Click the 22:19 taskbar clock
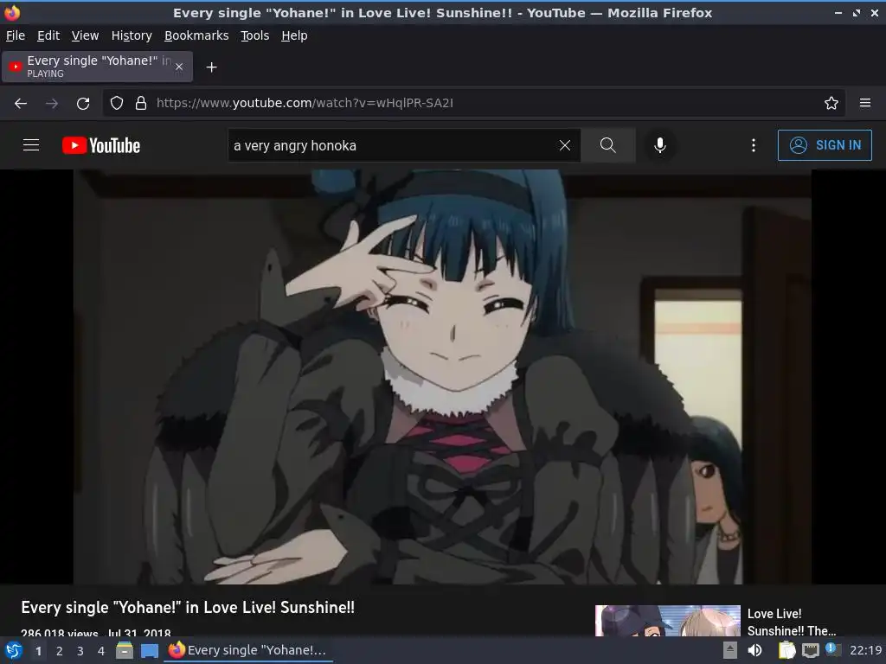 point(865,650)
